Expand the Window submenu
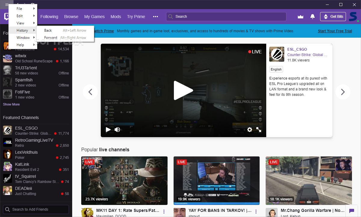Screen dimensions: 361x217 23,37
